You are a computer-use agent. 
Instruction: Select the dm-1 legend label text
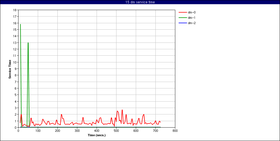(192, 18)
